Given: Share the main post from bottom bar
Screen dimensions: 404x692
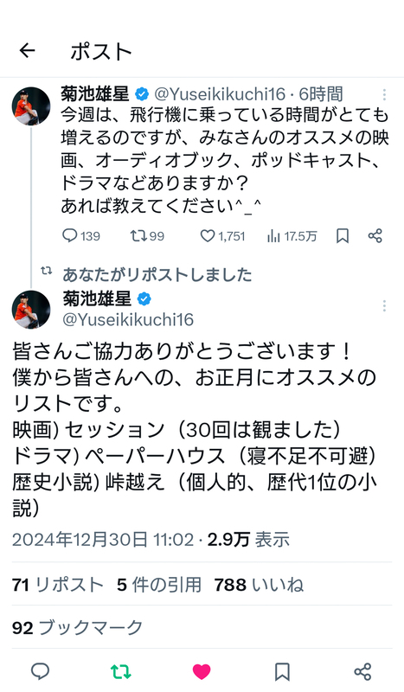Looking at the screenshot, I should point(362,672).
